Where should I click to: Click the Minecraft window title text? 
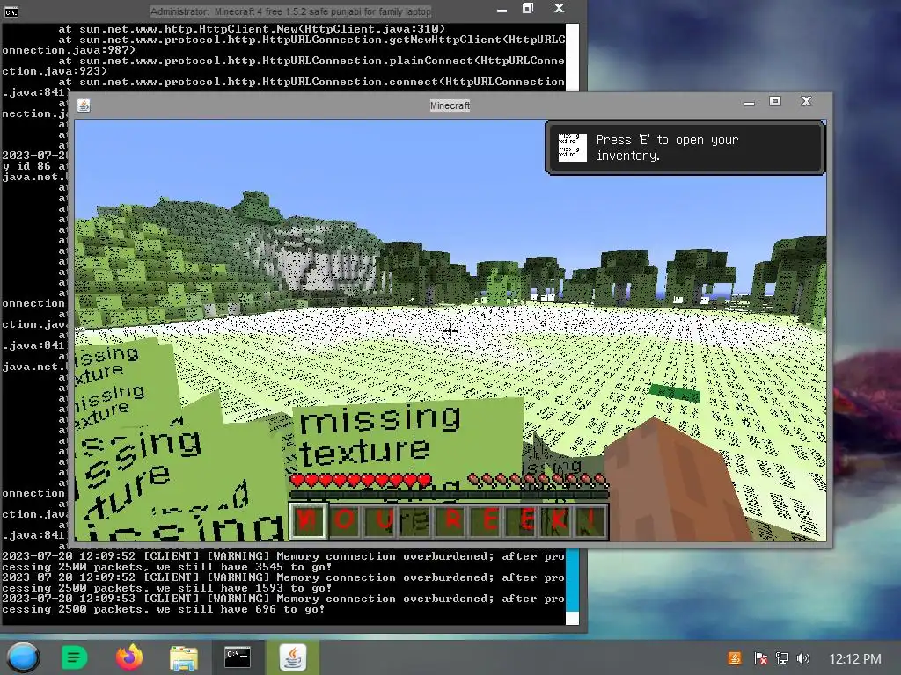pos(450,105)
